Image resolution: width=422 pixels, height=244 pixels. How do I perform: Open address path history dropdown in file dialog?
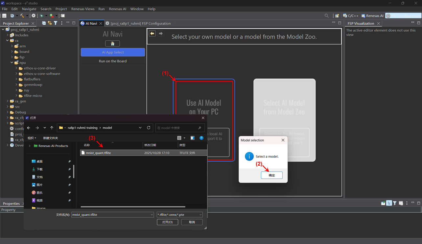[140, 128]
